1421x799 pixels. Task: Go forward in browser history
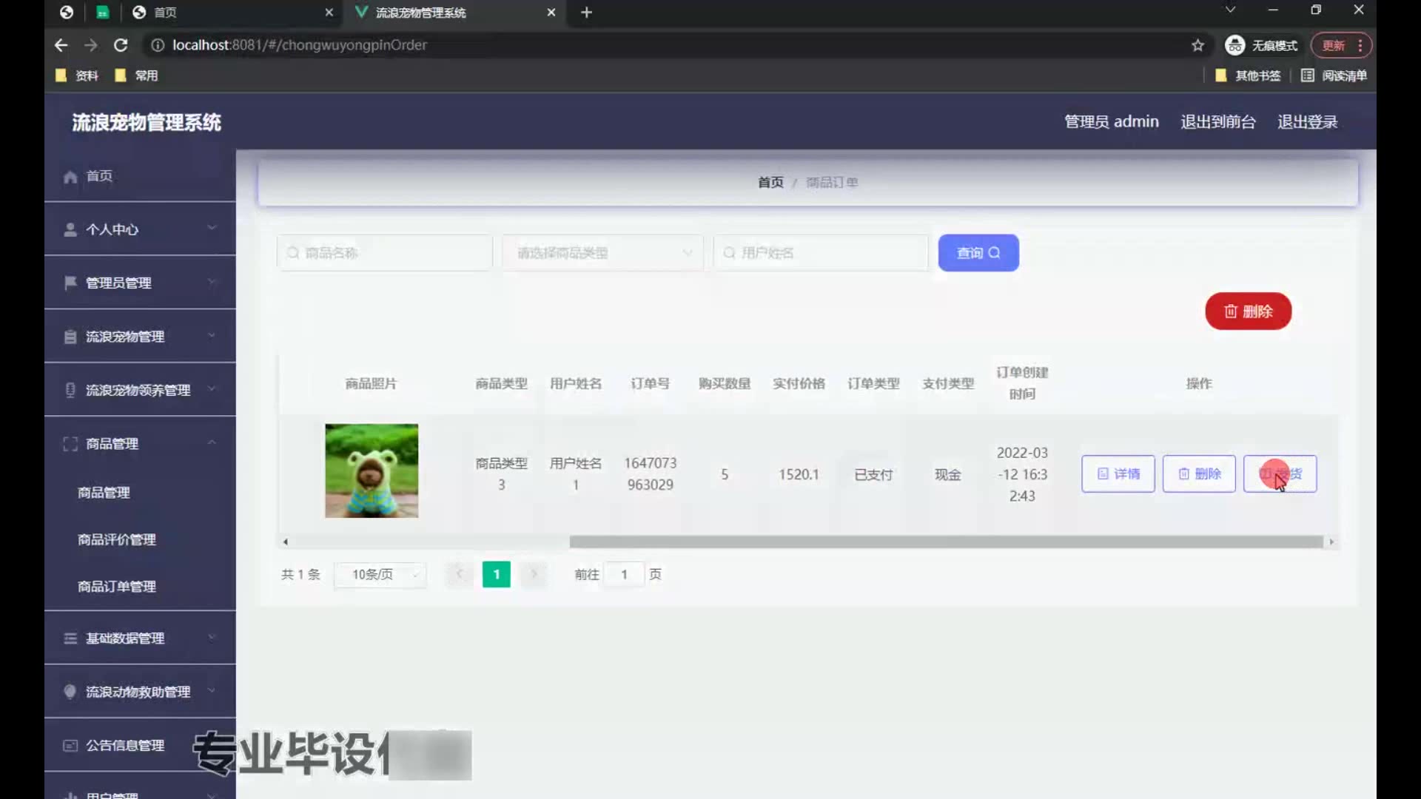pyautogui.click(x=90, y=45)
